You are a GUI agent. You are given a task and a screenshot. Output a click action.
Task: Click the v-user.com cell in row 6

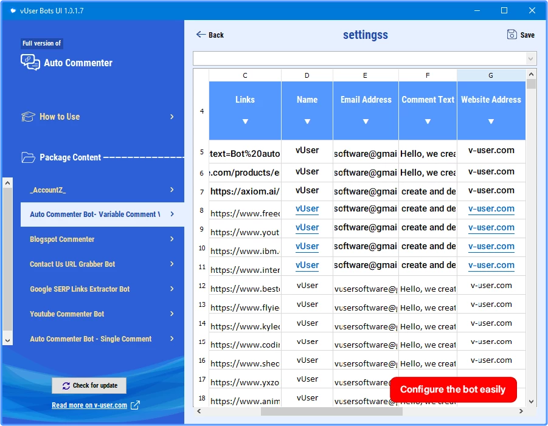coord(491,173)
